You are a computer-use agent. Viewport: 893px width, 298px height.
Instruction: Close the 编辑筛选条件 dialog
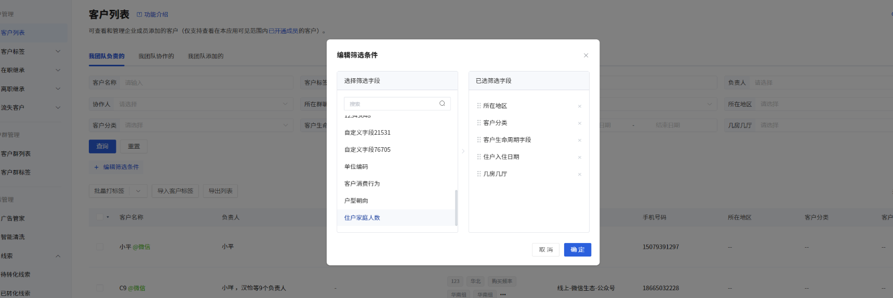585,55
